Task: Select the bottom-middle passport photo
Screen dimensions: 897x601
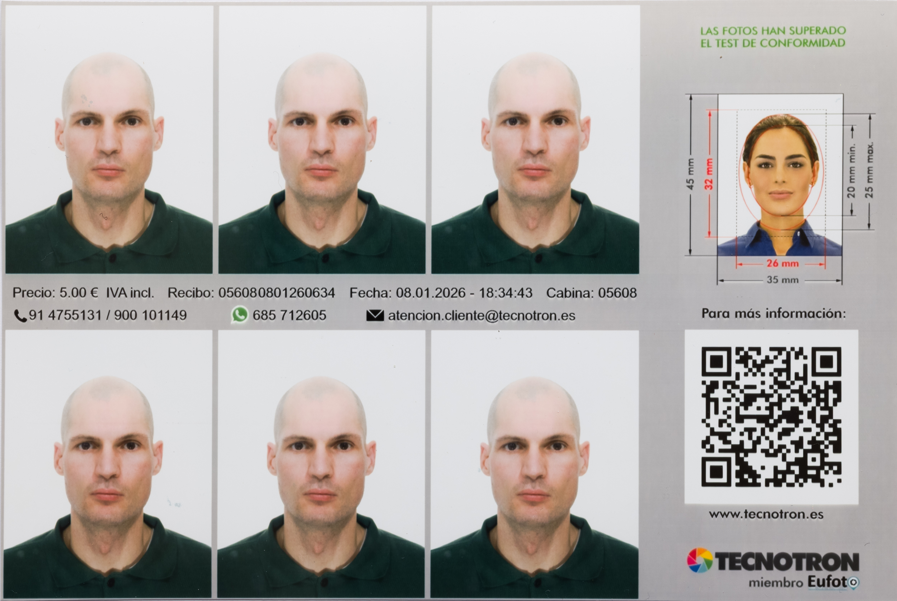Action: (321, 464)
